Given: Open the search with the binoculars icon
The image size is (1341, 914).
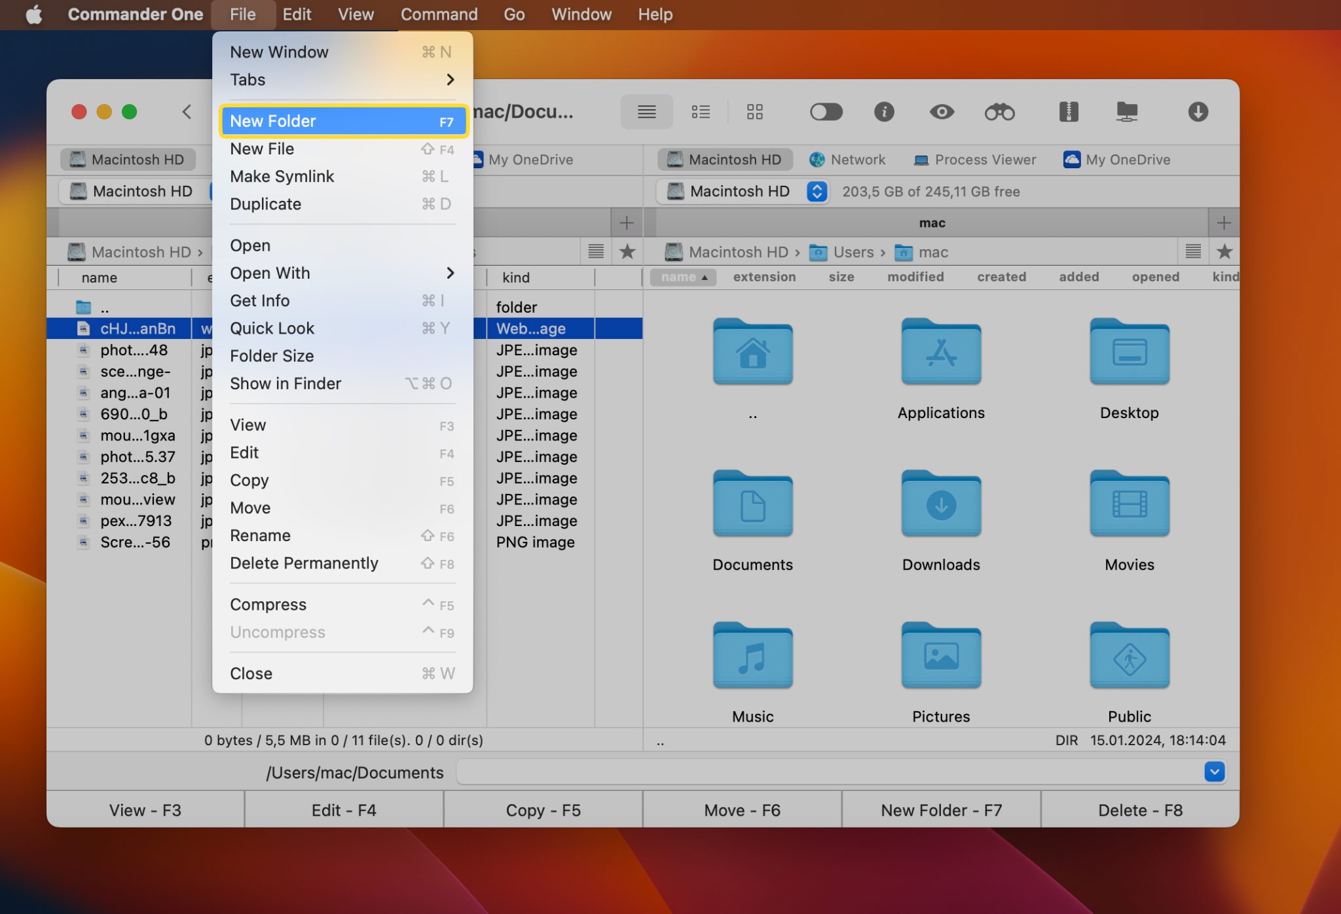Looking at the screenshot, I should pos(999,112).
